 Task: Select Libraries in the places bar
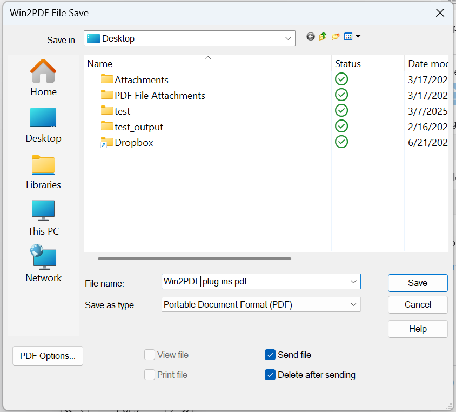point(43,172)
